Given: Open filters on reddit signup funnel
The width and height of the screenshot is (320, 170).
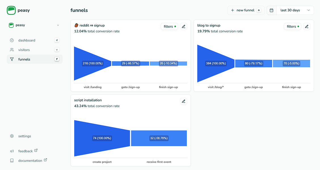Looking at the screenshot, I should [x=169, y=27].
